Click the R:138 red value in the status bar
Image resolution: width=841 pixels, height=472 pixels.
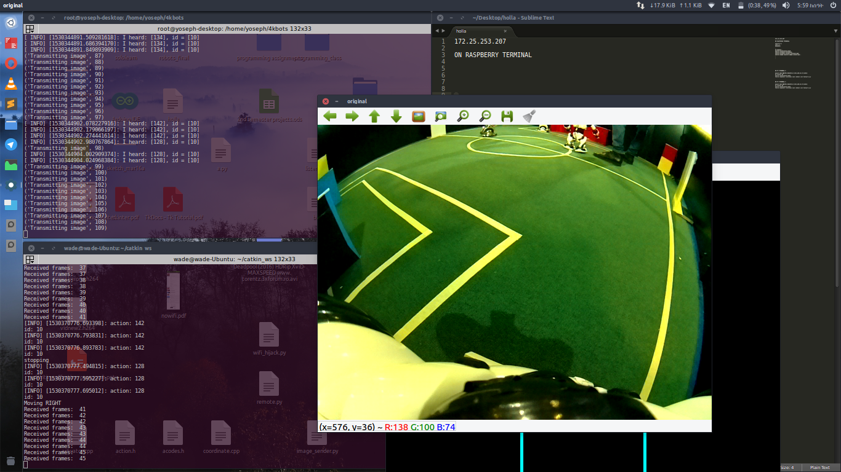(396, 427)
